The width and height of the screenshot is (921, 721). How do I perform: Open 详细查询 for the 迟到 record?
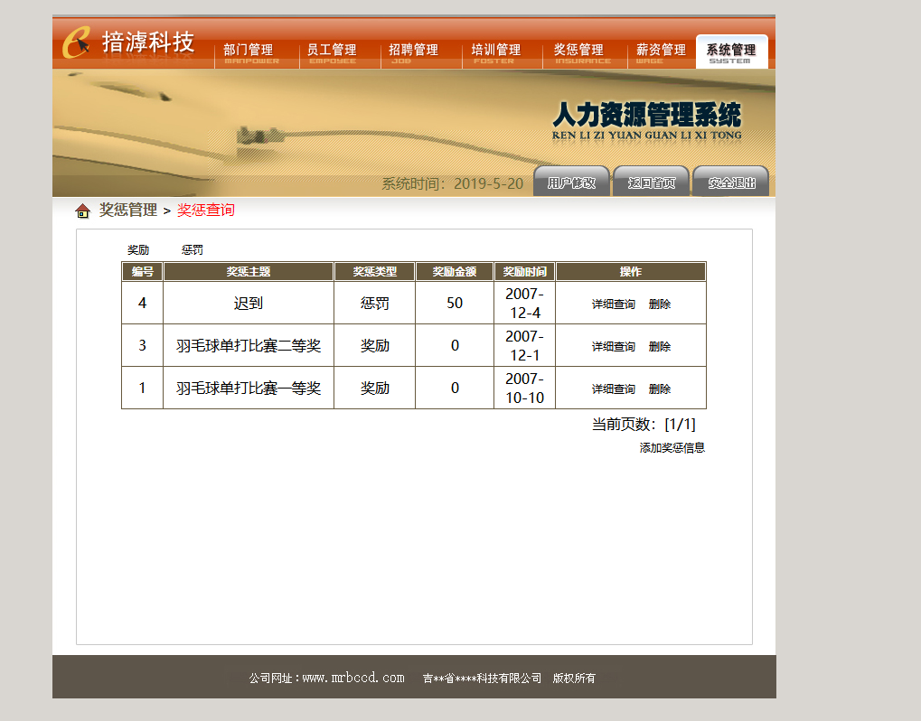point(613,304)
